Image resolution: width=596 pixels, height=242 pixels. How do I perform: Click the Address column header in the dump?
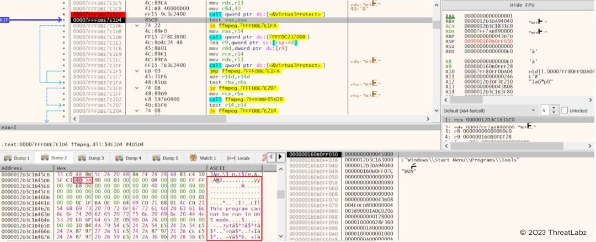pos(28,168)
